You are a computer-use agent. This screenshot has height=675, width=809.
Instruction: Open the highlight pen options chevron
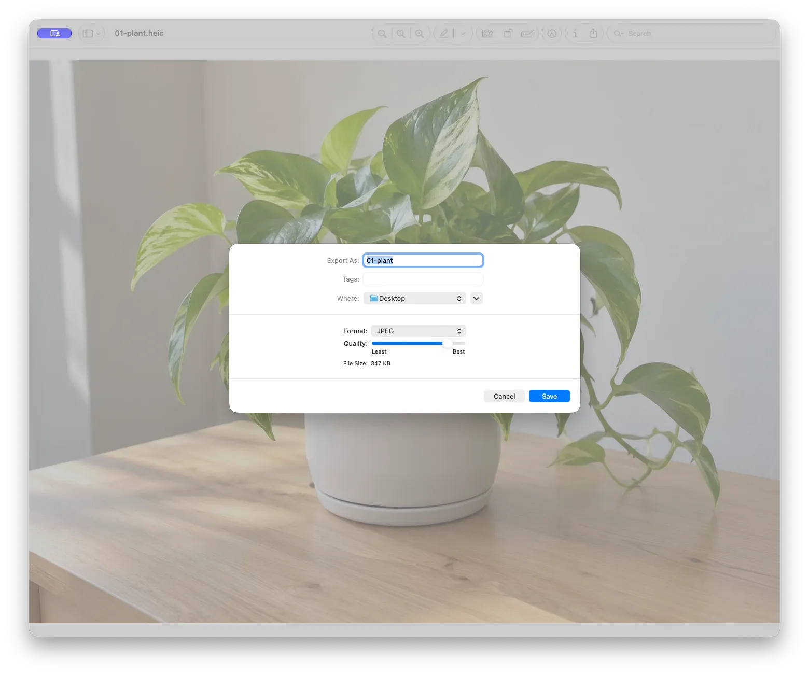(x=463, y=33)
